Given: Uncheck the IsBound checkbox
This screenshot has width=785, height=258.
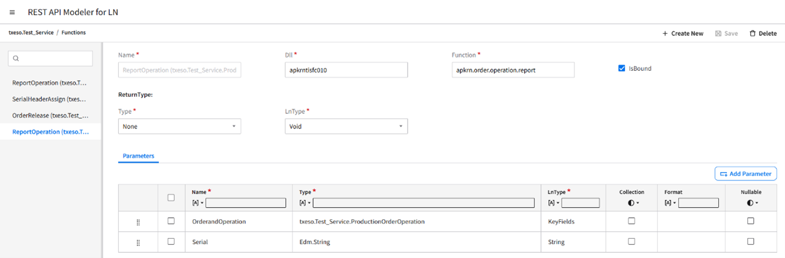Looking at the screenshot, I should point(622,68).
